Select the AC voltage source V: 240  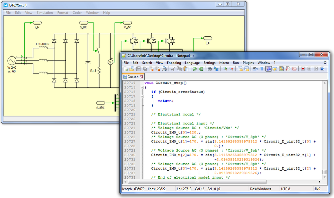click(x=12, y=61)
